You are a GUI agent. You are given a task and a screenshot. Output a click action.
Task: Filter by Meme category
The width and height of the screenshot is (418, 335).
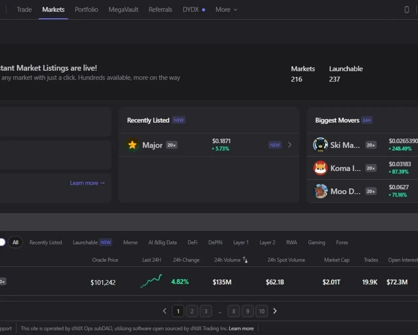[130, 242]
